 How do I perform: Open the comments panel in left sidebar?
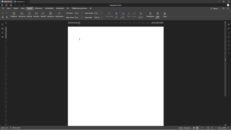coord(2,29)
